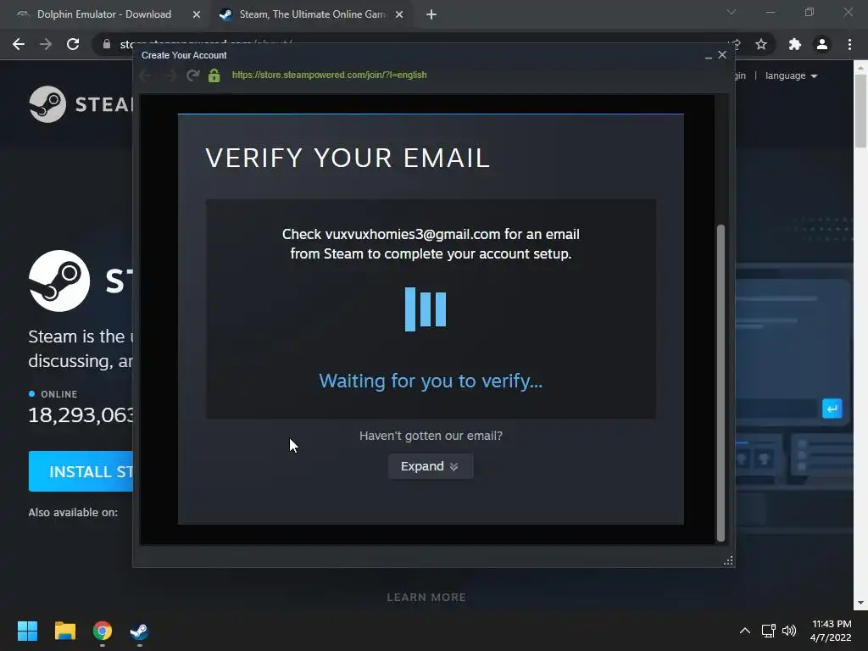Open File Explorer from taskbar
Viewport: 868px width, 651px height.
point(64,631)
